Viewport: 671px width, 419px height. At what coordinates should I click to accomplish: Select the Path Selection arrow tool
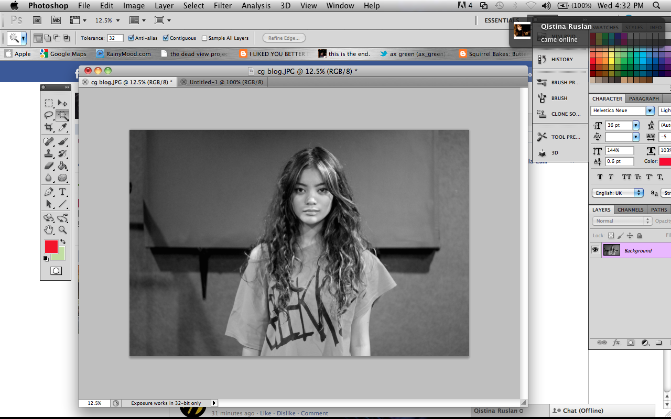pos(49,204)
